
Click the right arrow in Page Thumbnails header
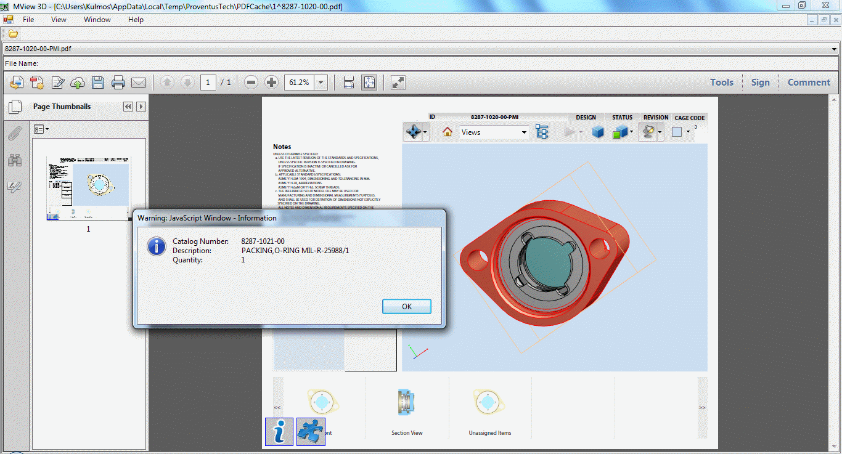[141, 107]
